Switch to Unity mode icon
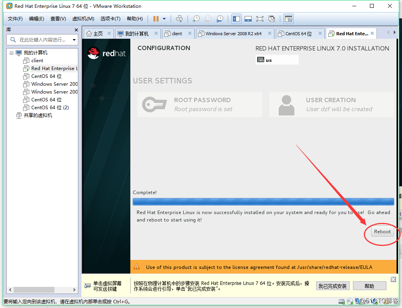Viewport: 402px width, 308px height. pos(272,19)
